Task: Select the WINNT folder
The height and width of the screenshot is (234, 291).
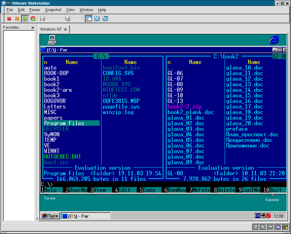Action: click(x=52, y=151)
